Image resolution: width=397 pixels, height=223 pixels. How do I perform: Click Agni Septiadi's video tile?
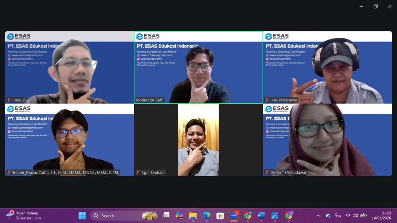(x=198, y=140)
